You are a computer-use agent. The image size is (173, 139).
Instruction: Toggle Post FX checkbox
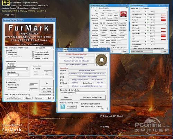(x=33, y=56)
